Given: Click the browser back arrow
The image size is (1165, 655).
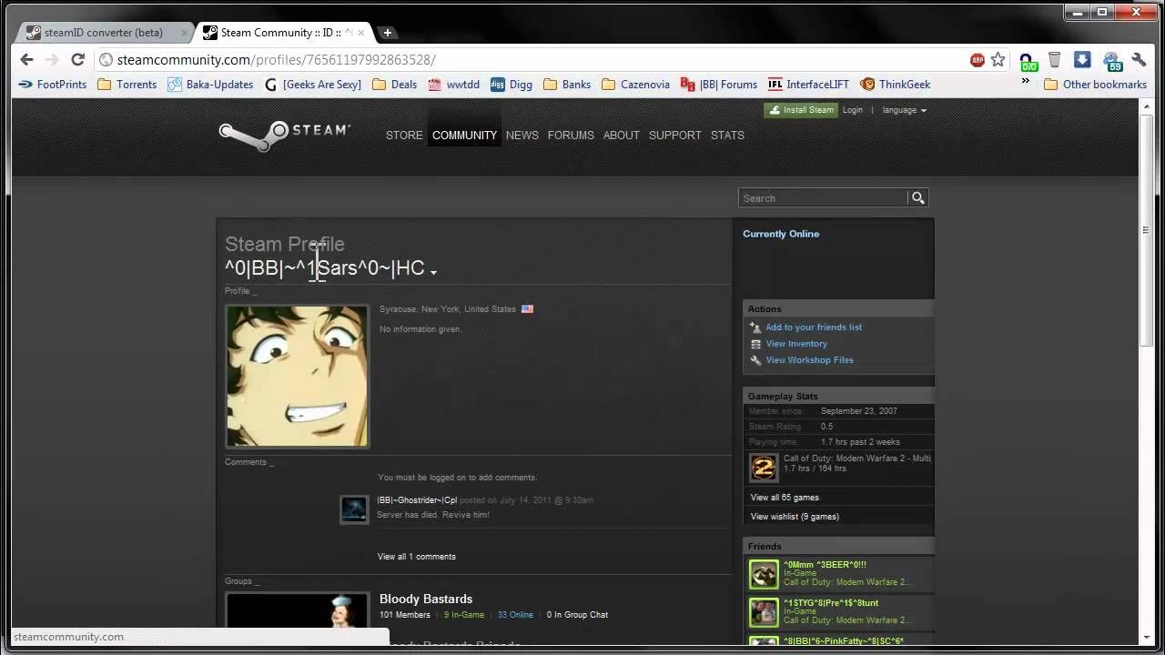Looking at the screenshot, I should 26,59.
